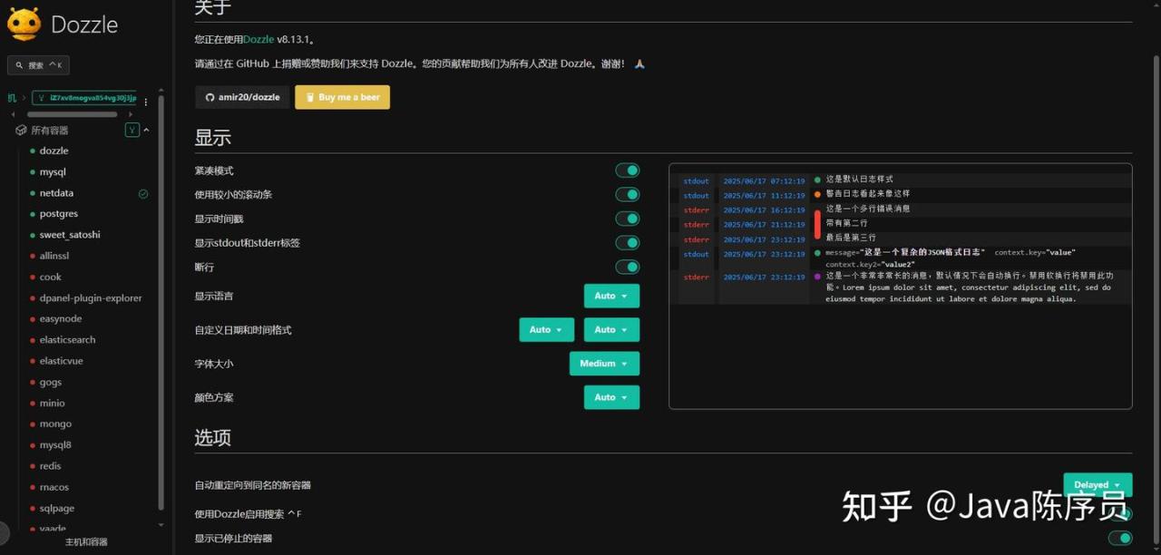Collapse the 所有容器 container list
The image size is (1161, 555).
pos(147,131)
